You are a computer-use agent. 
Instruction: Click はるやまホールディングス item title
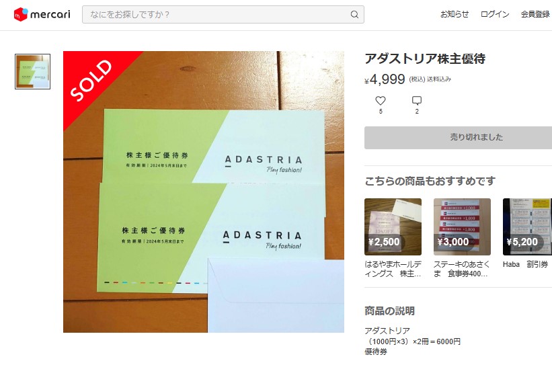[x=393, y=269]
